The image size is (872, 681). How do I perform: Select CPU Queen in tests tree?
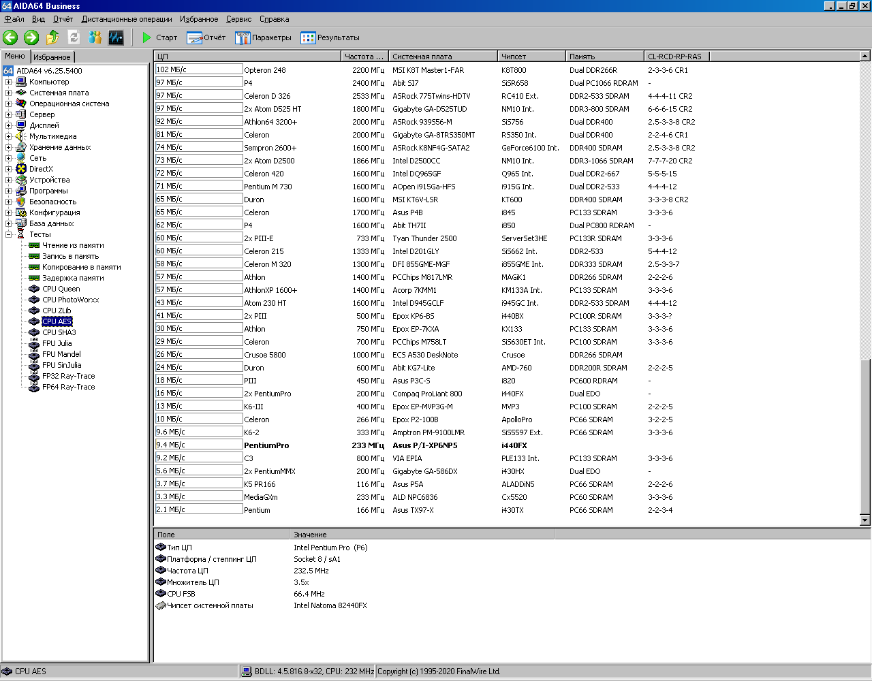click(61, 289)
